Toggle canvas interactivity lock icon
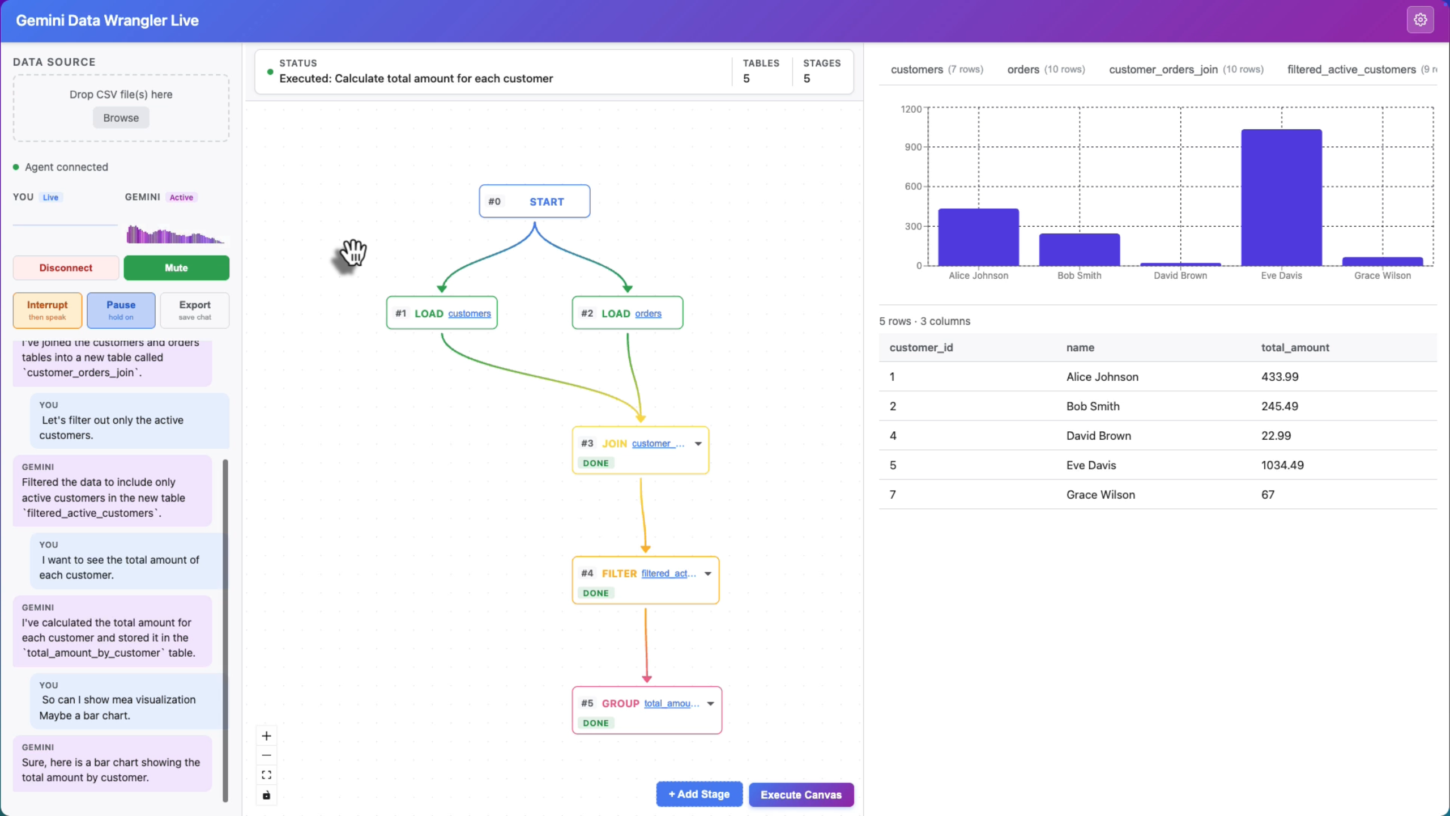 (266, 795)
